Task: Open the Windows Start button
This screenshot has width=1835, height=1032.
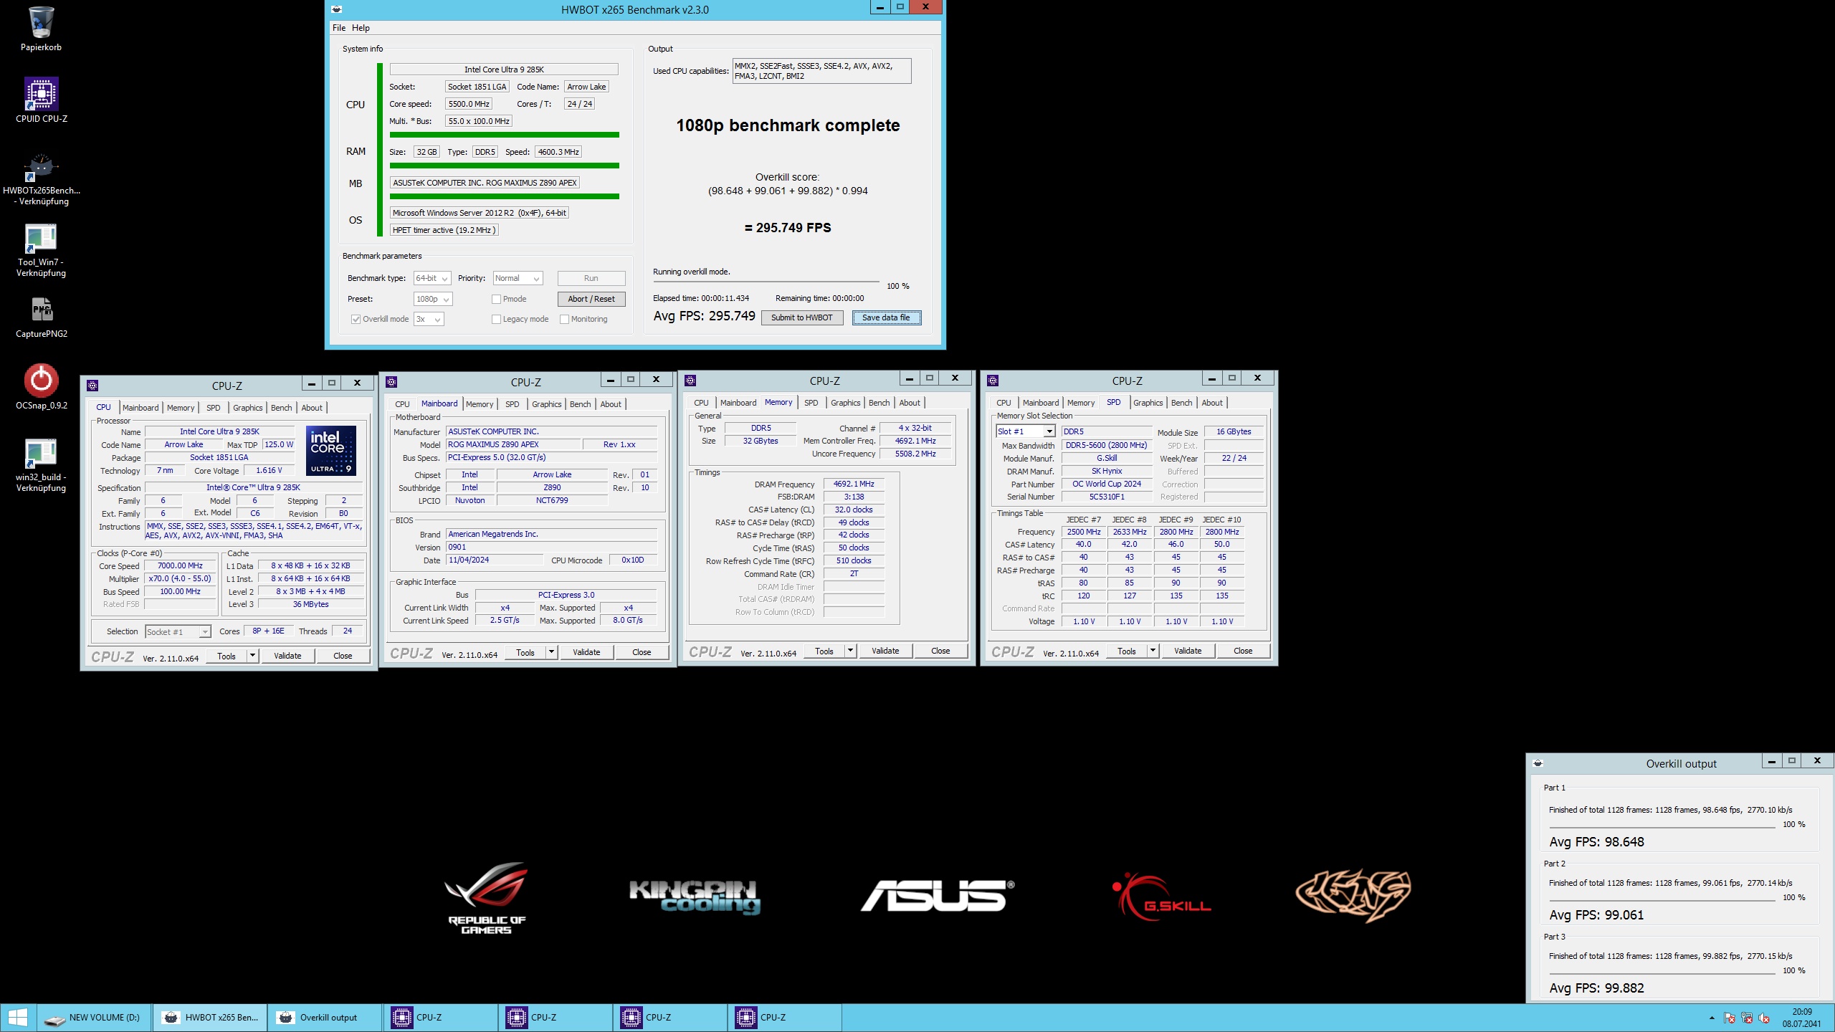Action: (x=17, y=1017)
